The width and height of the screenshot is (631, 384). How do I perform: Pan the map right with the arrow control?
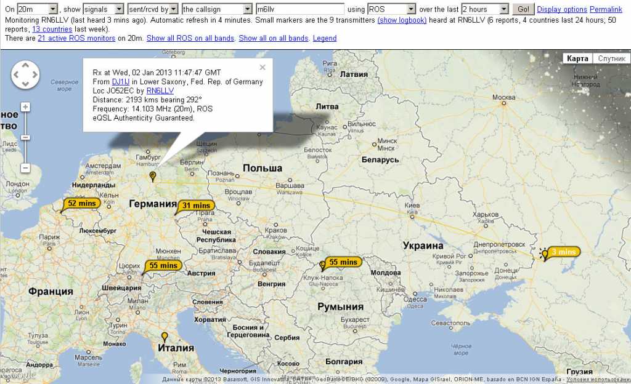(35, 74)
